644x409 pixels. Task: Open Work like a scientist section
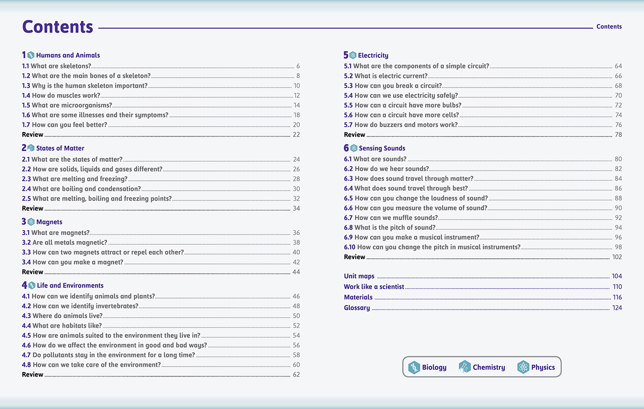pos(483,287)
